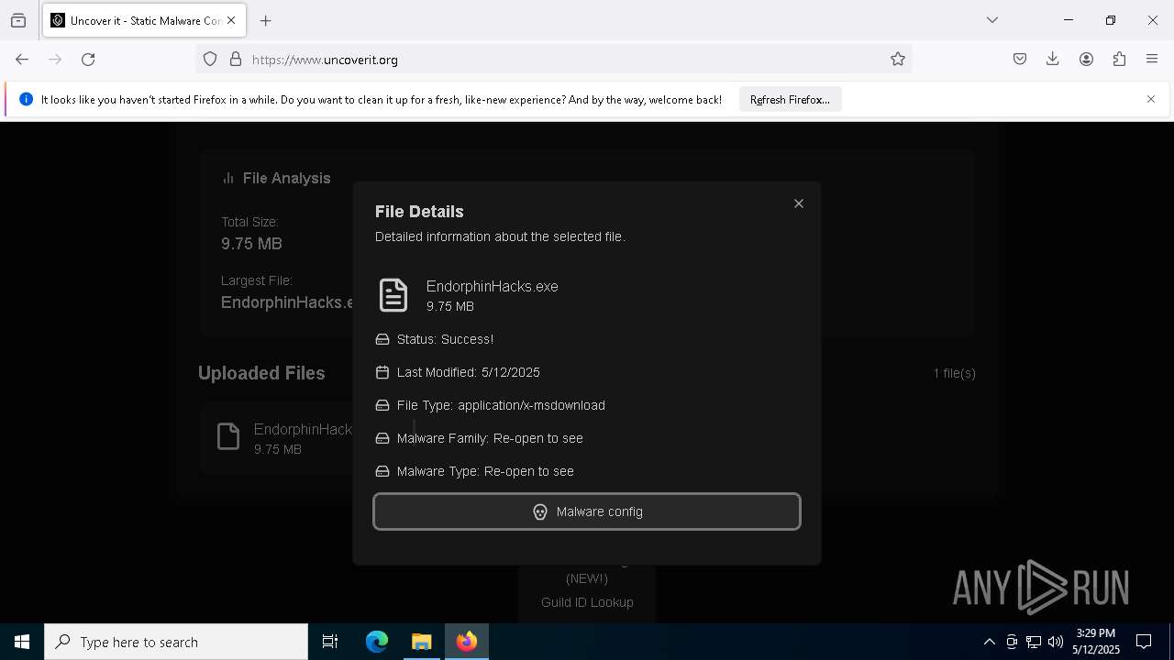
Task: Open the Windows Start menu
Action: 22,642
